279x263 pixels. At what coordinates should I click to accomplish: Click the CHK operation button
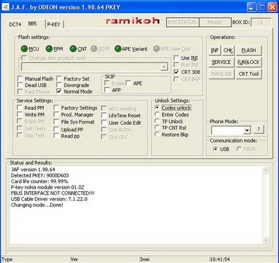(x=228, y=50)
